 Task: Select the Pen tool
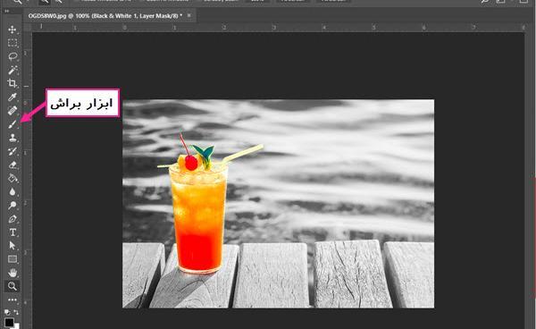(x=13, y=219)
